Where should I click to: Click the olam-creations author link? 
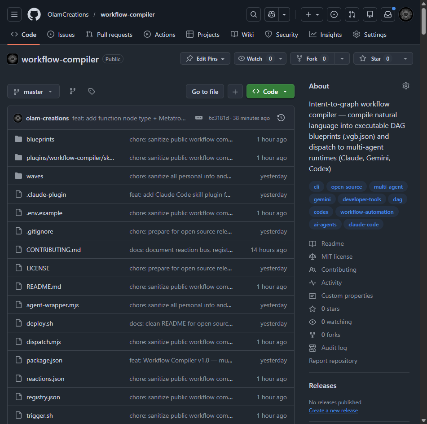click(48, 118)
